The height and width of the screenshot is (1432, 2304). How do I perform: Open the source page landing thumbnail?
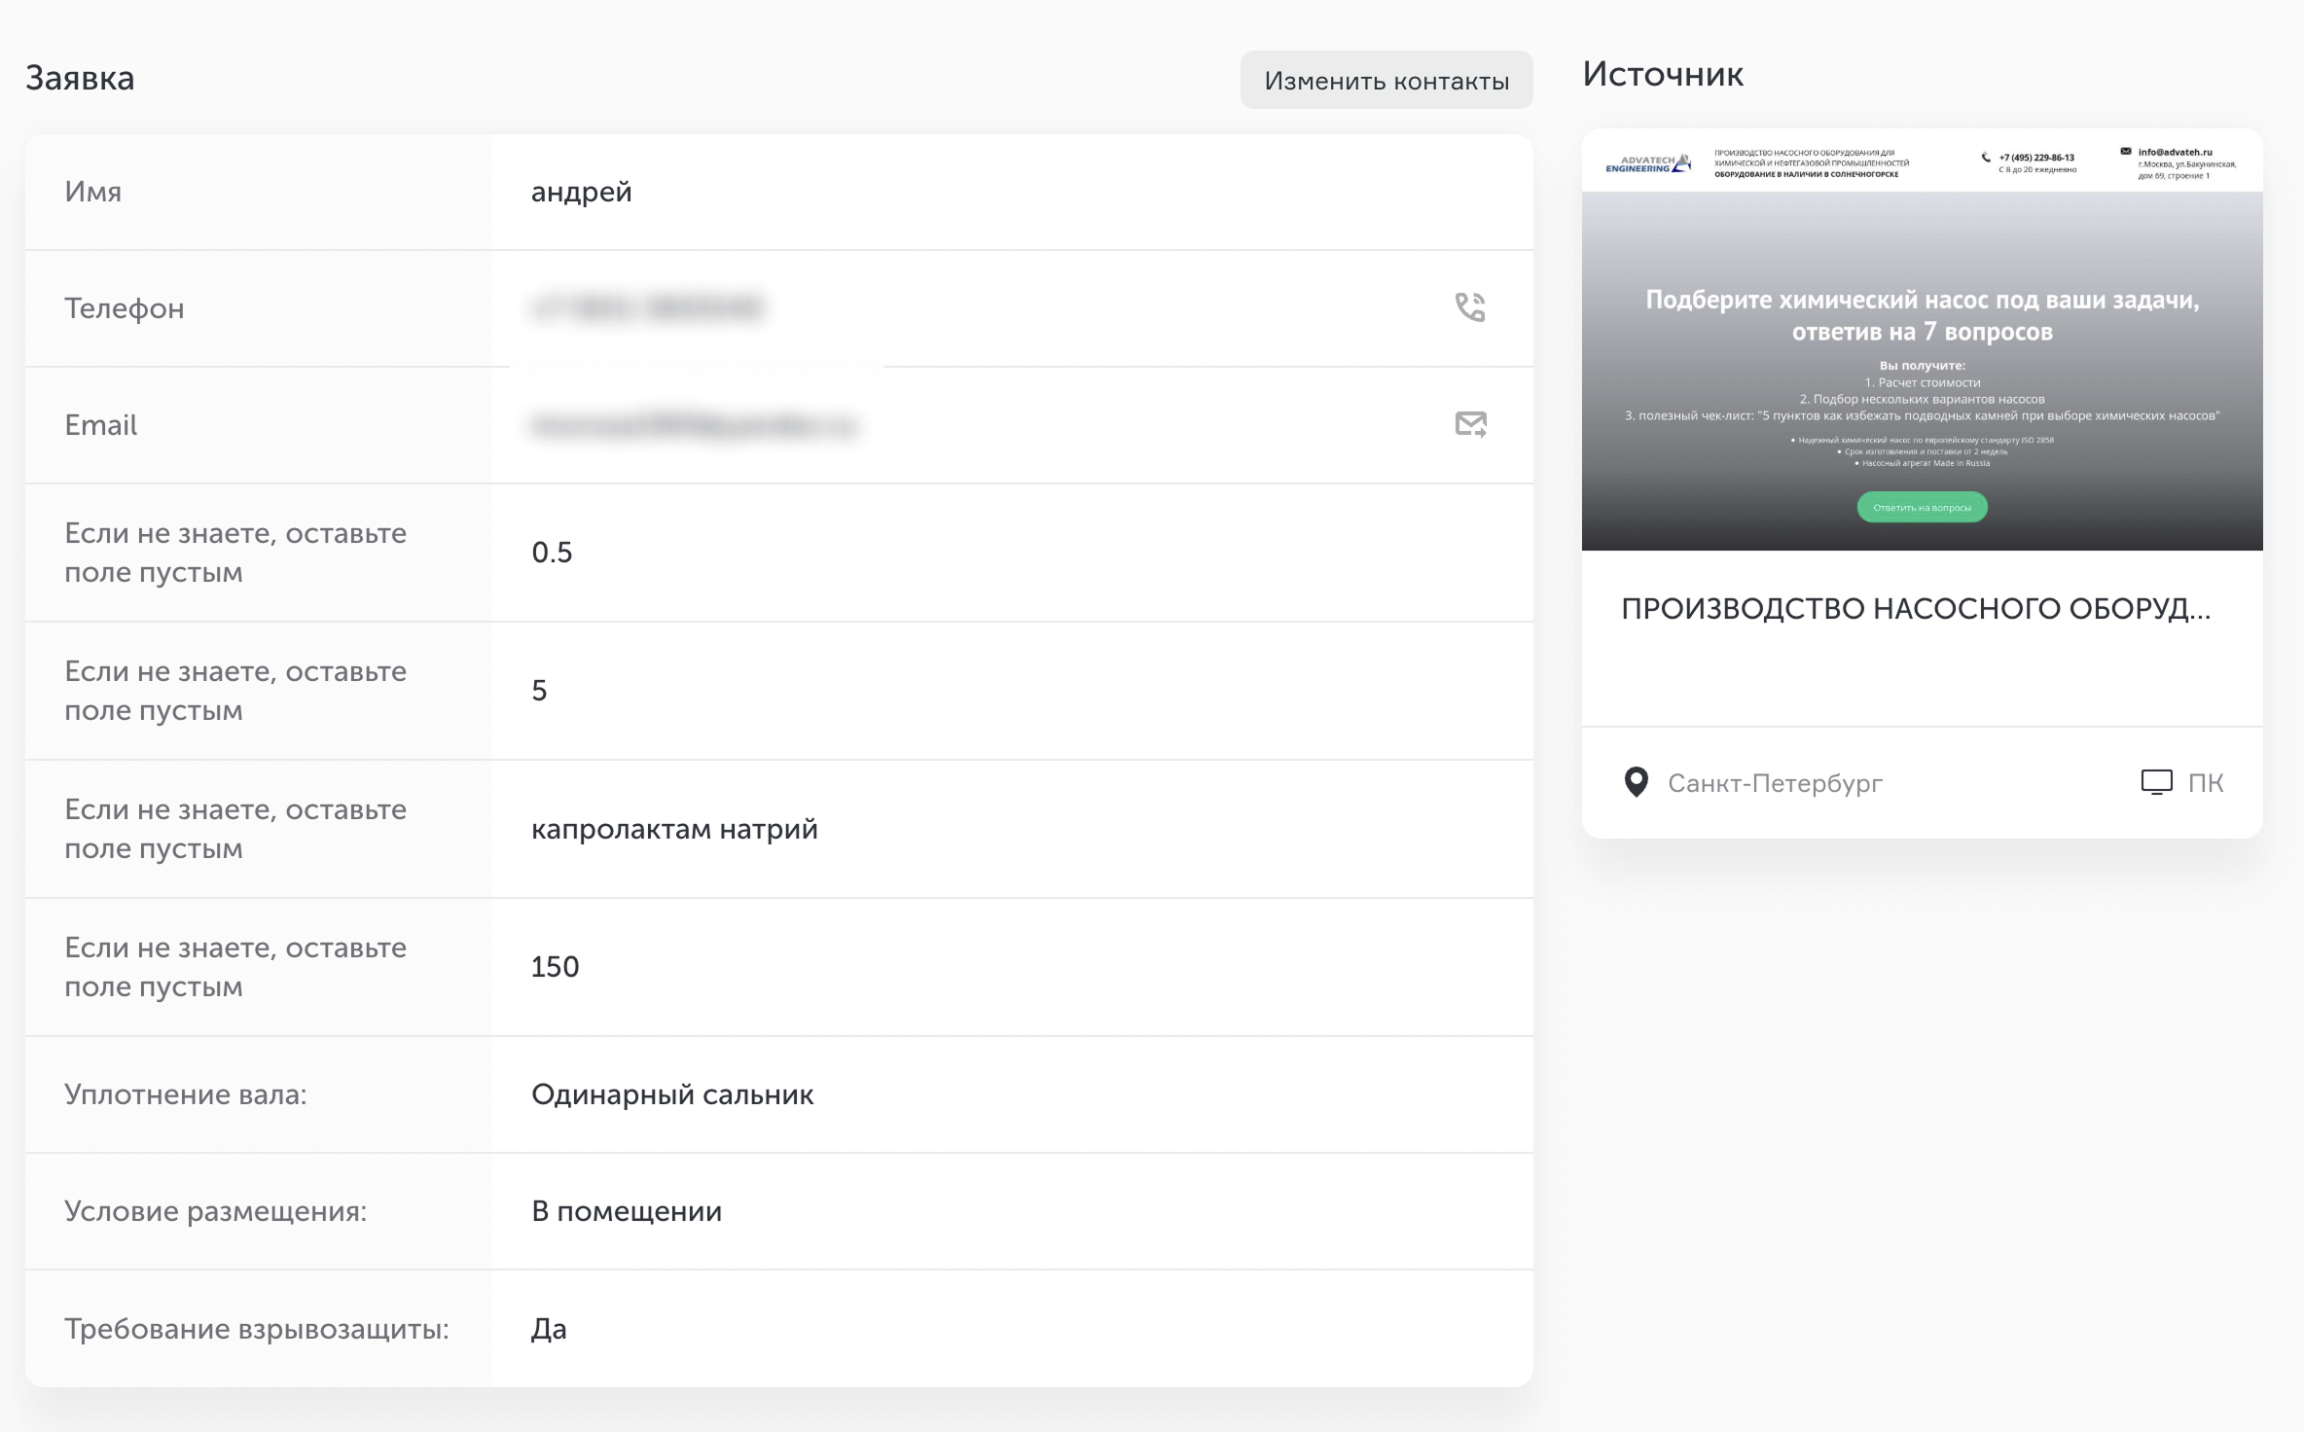[x=1922, y=340]
